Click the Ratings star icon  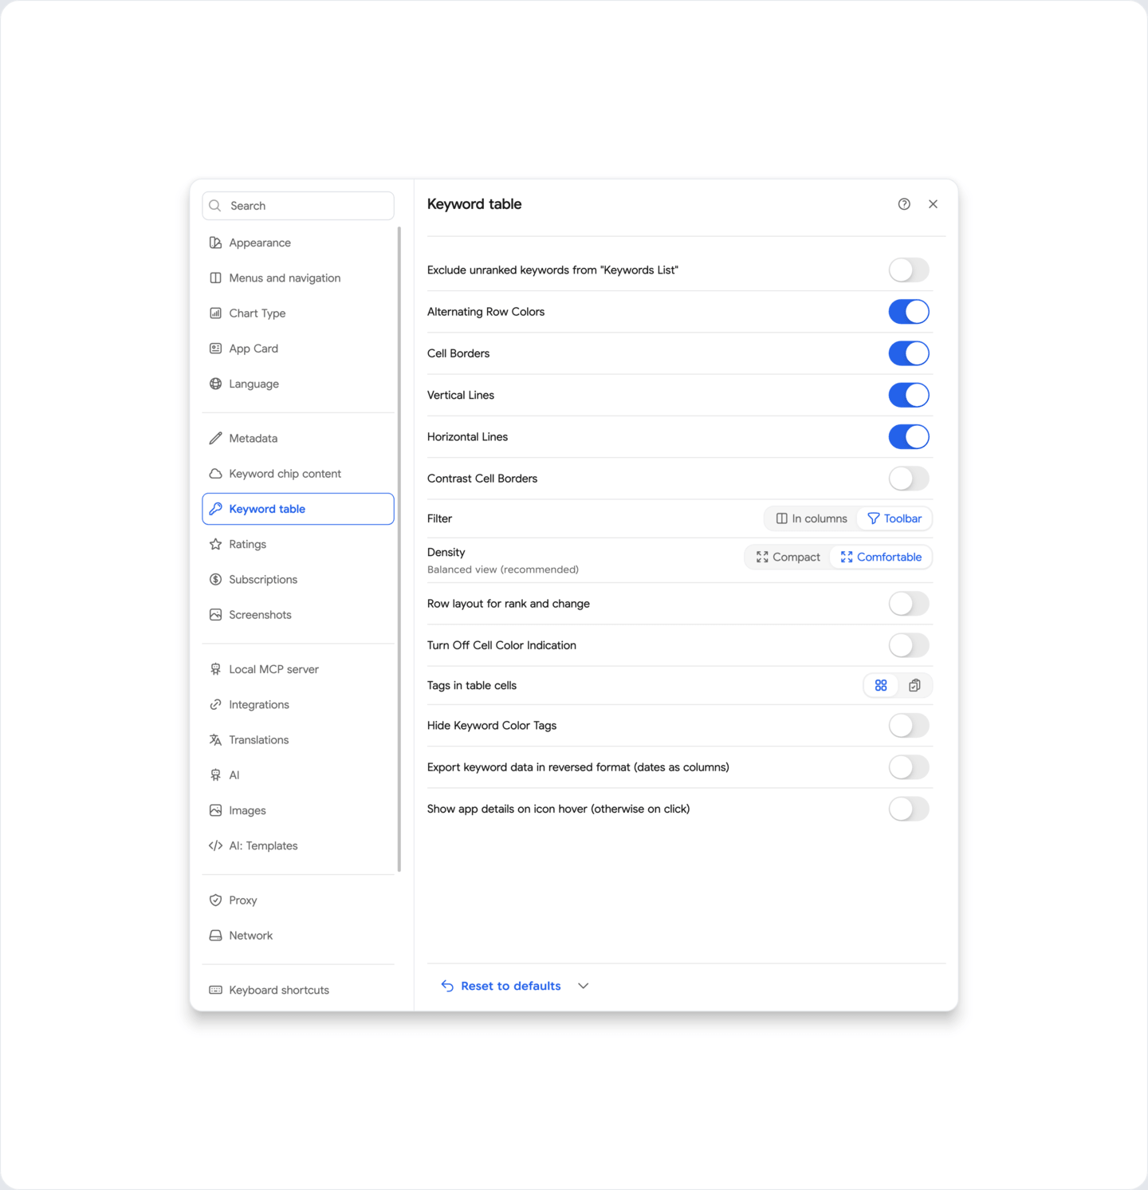215,544
